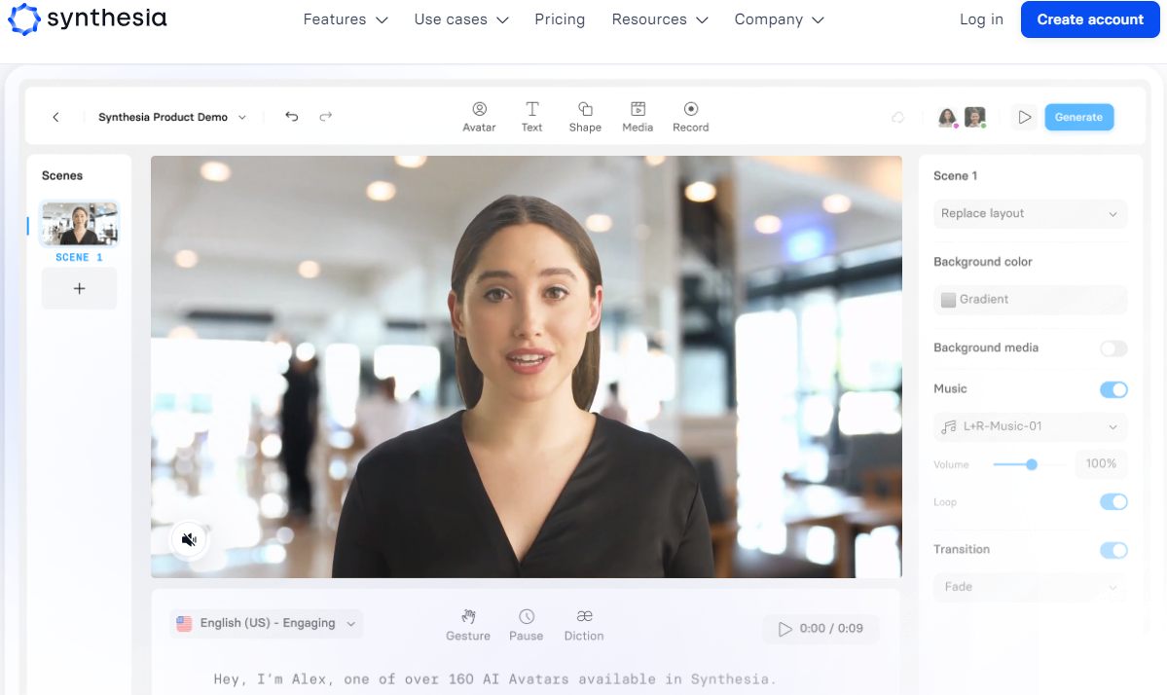The height and width of the screenshot is (695, 1167).
Task: Turn off the Music toggle
Action: (1112, 389)
